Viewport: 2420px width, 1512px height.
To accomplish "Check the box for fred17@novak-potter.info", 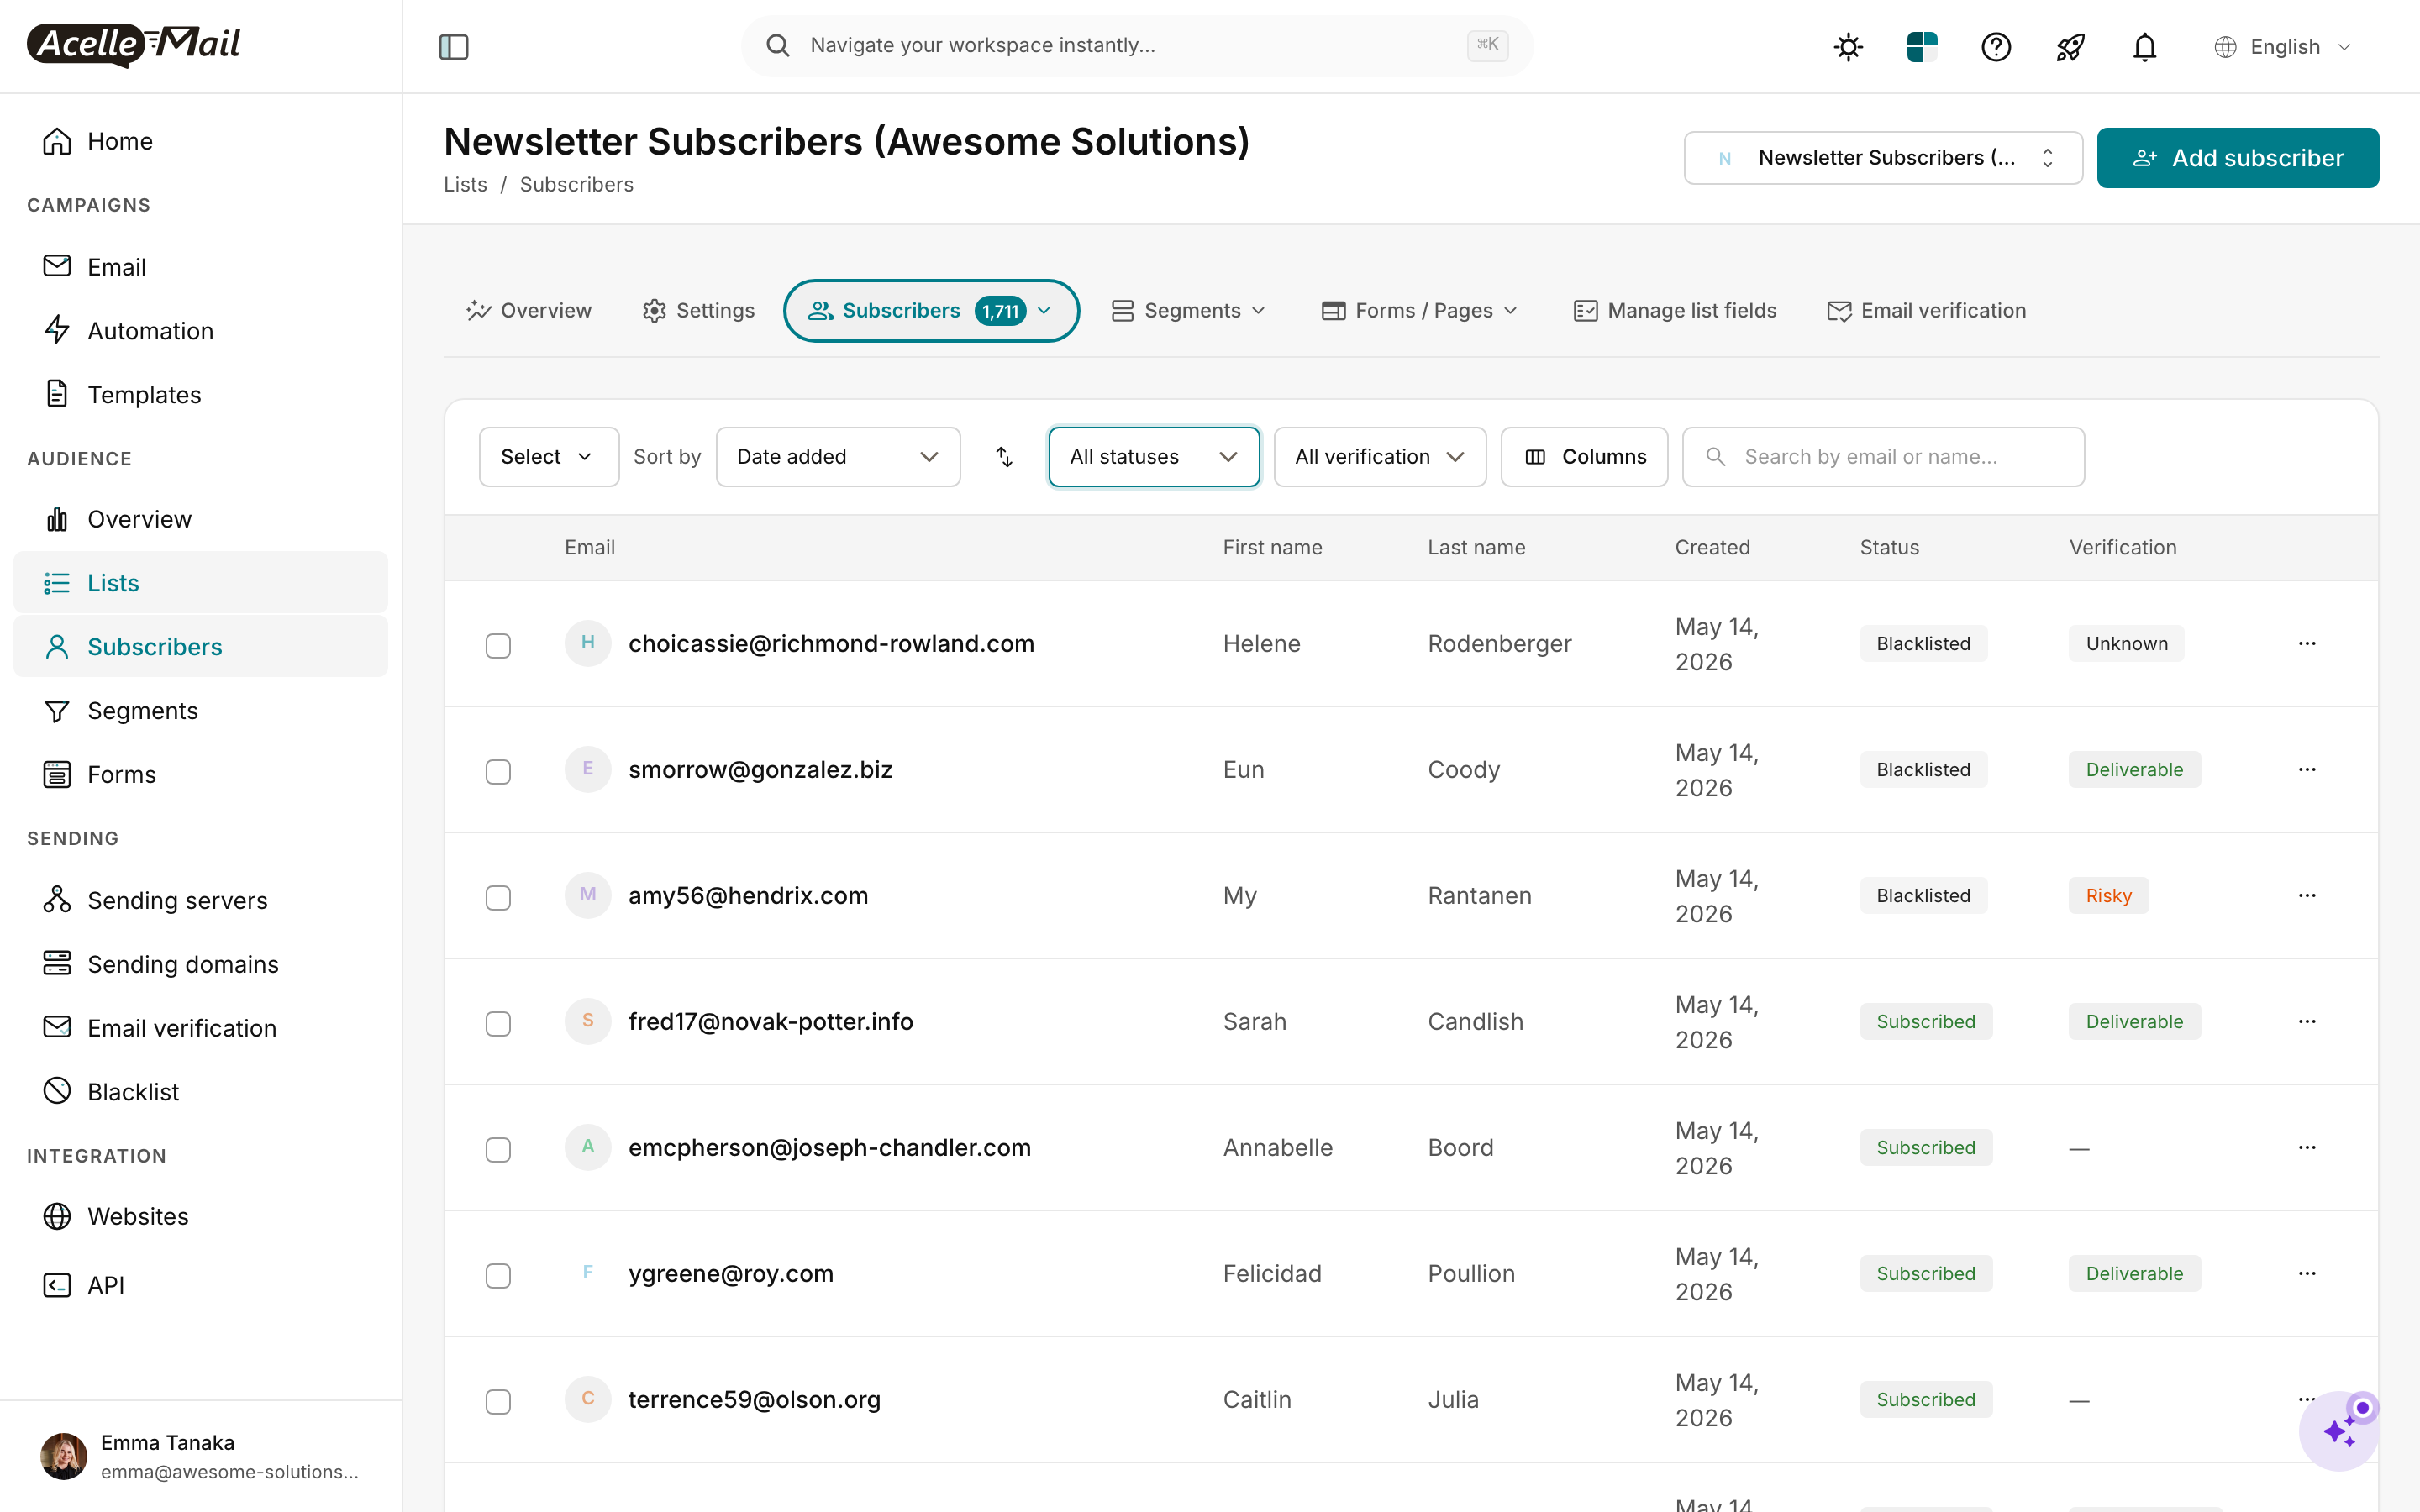I will coord(498,1023).
